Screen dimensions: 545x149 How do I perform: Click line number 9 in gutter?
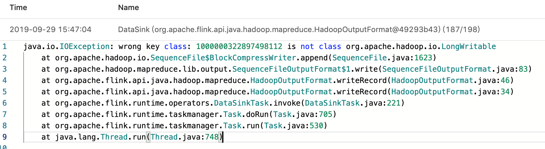(x=4, y=137)
